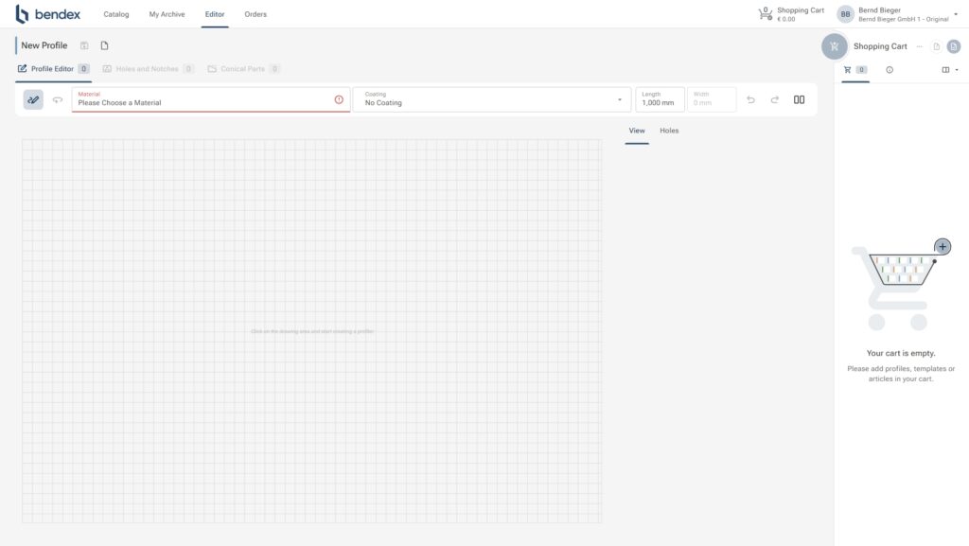Expand the Bernd Bieger account menu
Image resolution: width=969 pixels, height=546 pixels.
click(955, 14)
